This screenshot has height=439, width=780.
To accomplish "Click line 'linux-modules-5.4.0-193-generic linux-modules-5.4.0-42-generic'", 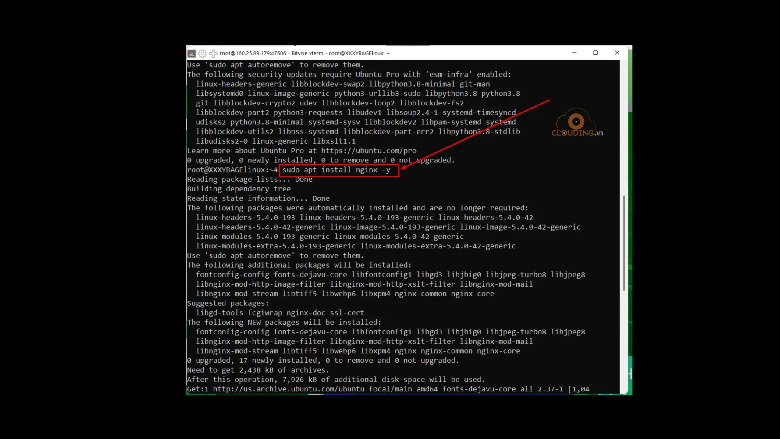I will click(x=330, y=237).
